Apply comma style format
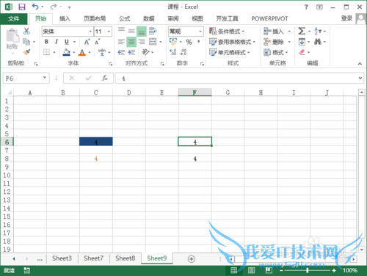 199,42
